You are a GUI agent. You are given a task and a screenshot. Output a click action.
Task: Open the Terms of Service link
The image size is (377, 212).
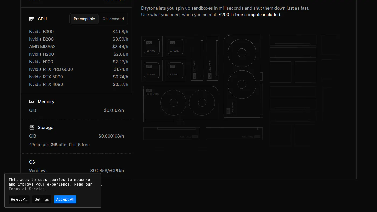[27, 189]
